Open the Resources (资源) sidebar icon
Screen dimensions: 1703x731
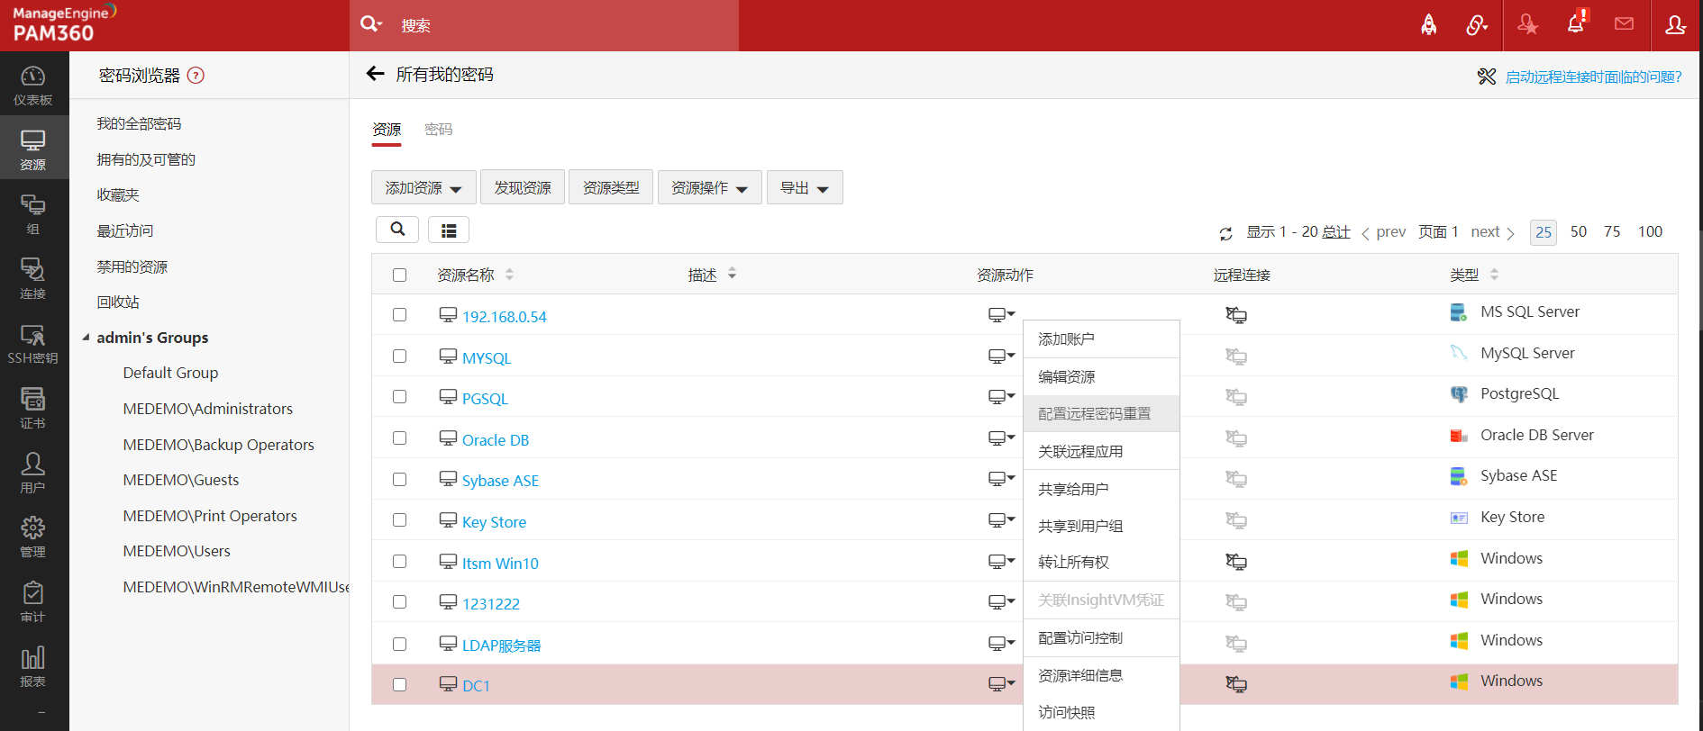[x=33, y=149]
